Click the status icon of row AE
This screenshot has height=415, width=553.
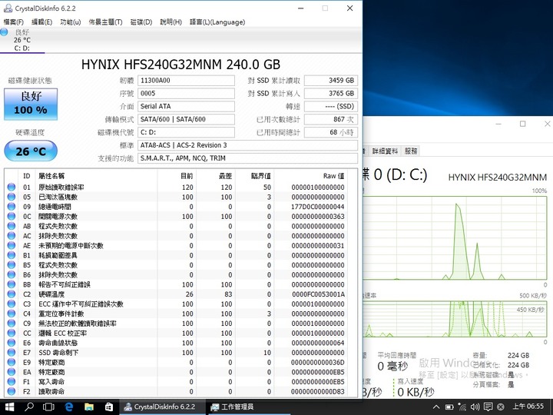12,245
